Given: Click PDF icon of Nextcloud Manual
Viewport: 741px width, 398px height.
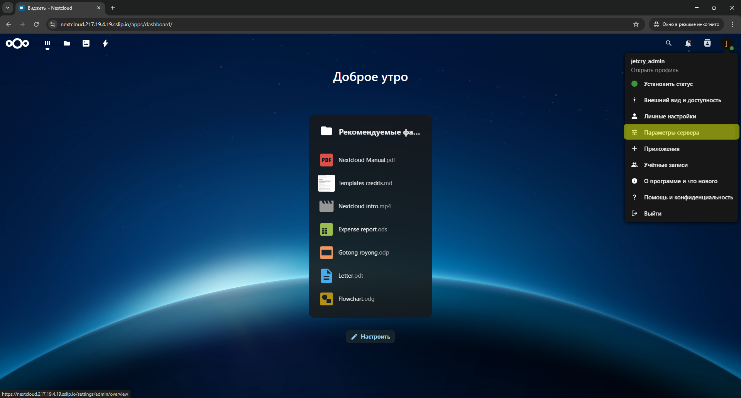Looking at the screenshot, I should point(327,160).
